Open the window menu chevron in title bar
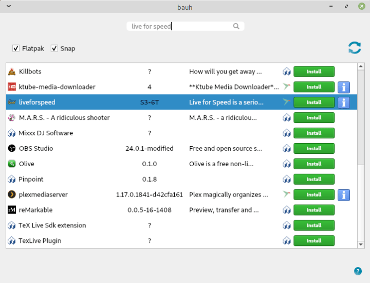 click(x=9, y=6)
